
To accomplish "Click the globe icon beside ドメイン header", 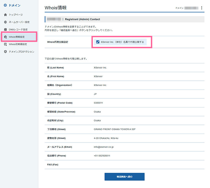I will tap(5, 5).
